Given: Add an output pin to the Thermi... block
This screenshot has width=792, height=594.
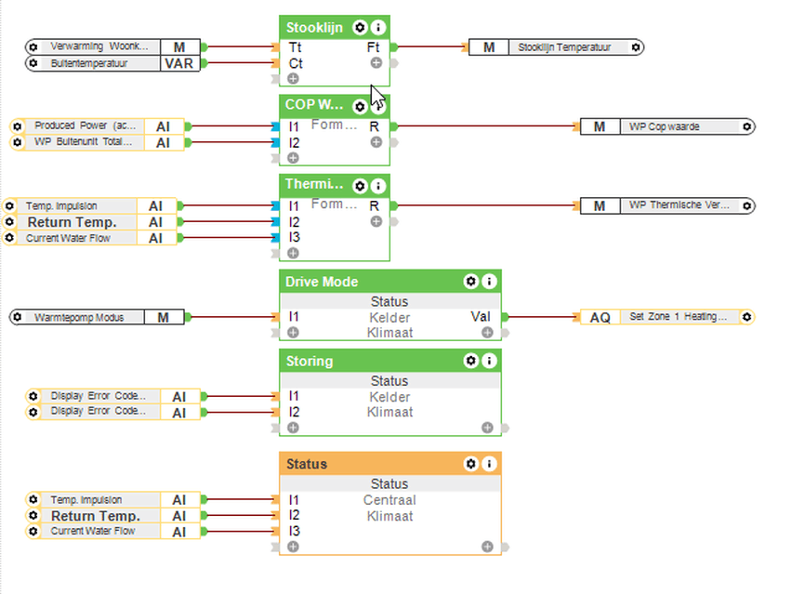Looking at the screenshot, I should tap(376, 221).
